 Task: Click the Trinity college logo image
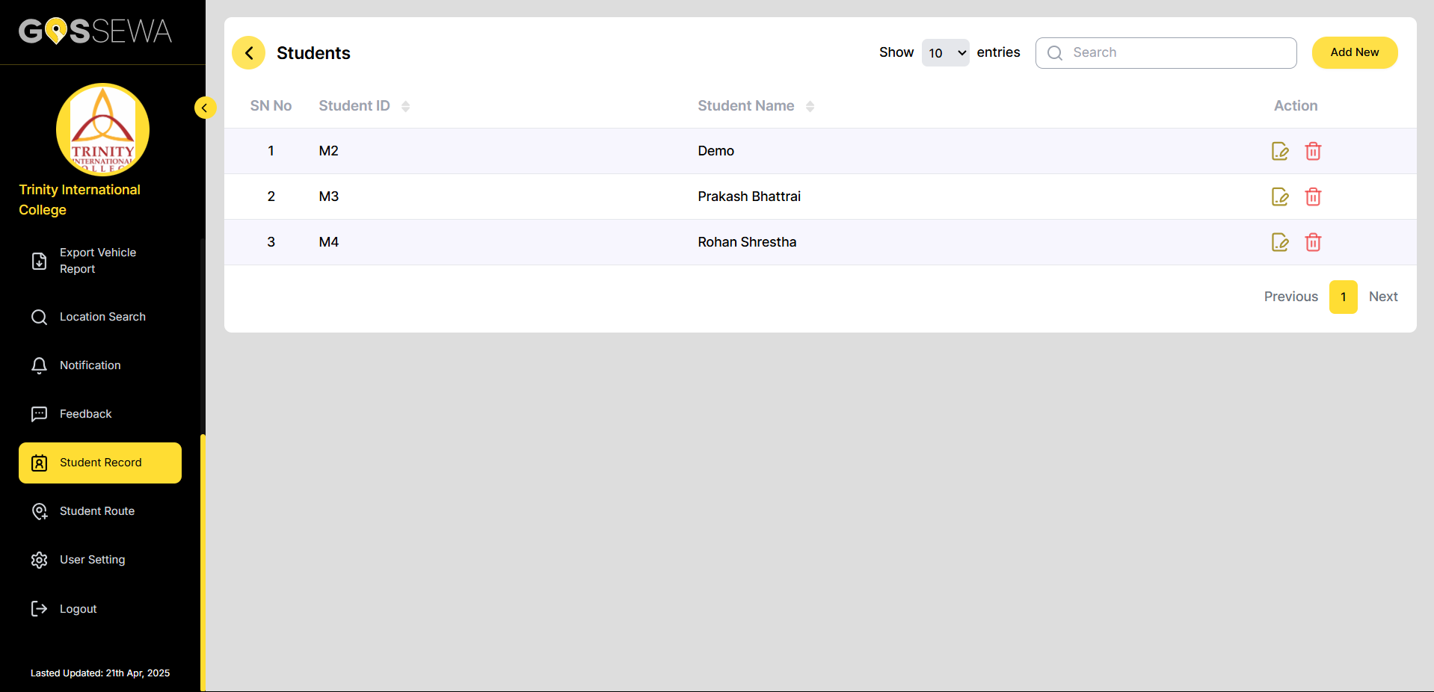point(103,129)
